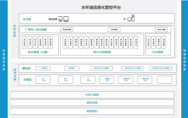The width and height of the screenshot is (188, 118).
Task: Click the ellipsis box in 支撑层
Action: tap(165, 80)
